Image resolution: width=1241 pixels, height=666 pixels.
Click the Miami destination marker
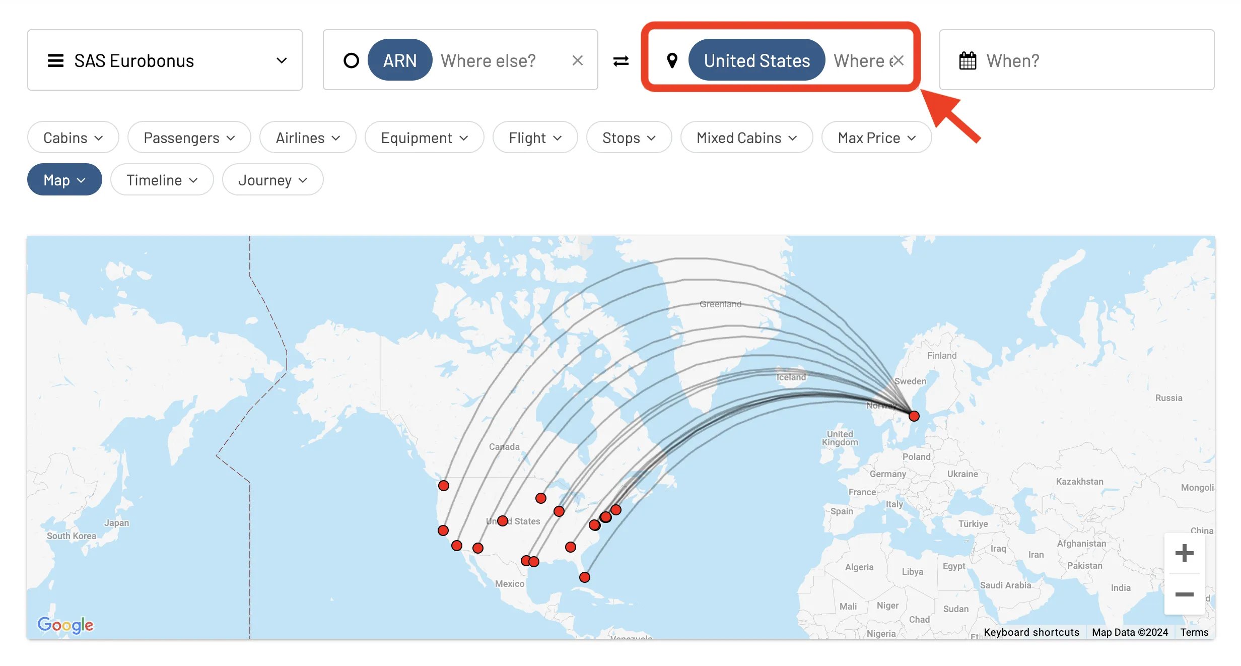(x=585, y=577)
